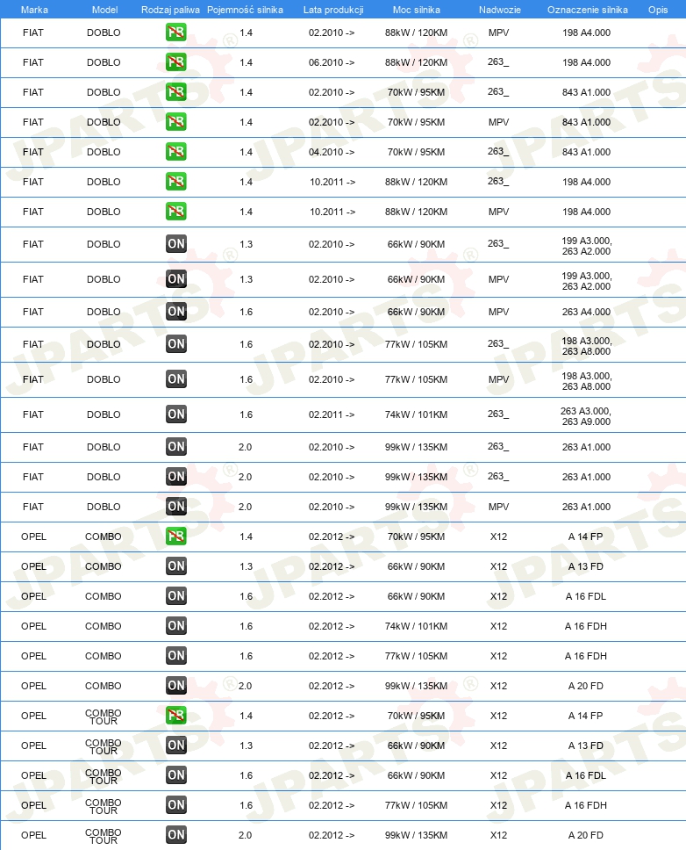Select the date cell '04.2010 ->'
Viewport: 686px width, 850px height.
[332, 152]
